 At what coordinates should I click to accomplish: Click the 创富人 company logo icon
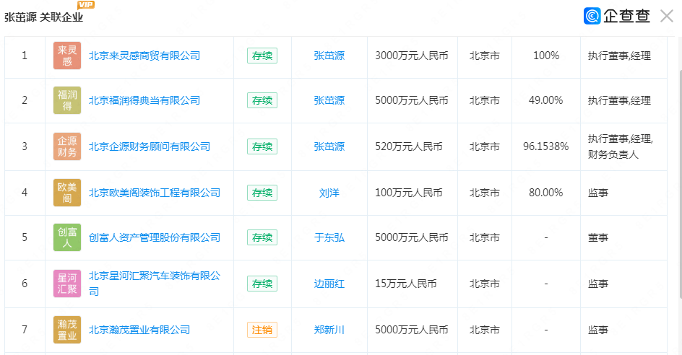[67, 237]
